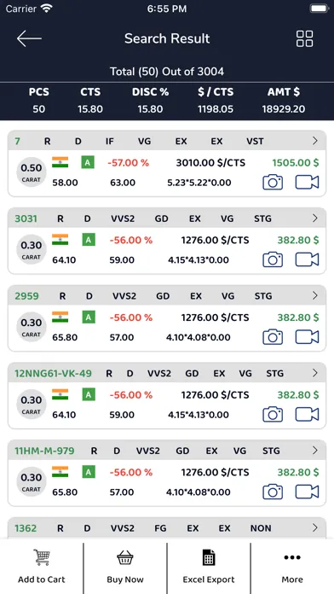Viewport: 334px width, 594px height.
Task: View photo of stone 12NNG61-VK-49
Action: 273,414
